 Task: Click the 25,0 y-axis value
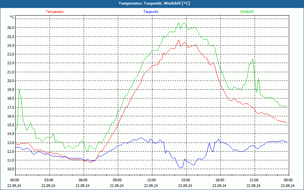(x=11, y=36)
